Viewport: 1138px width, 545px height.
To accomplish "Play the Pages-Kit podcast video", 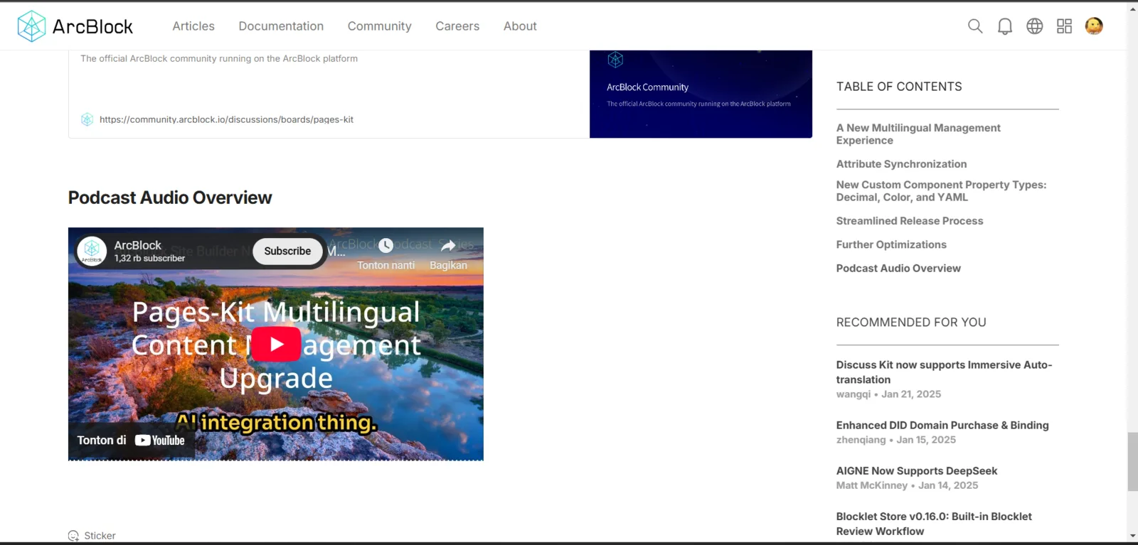I will click(x=276, y=344).
